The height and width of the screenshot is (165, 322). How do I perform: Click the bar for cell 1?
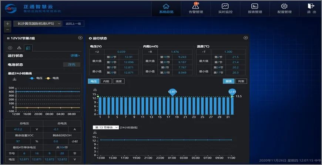100,106
